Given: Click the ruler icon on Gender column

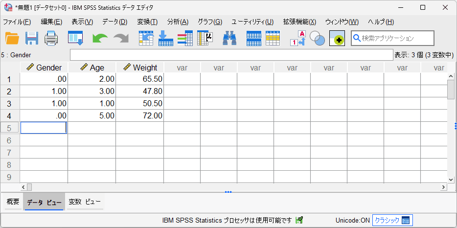Looking at the screenshot, I should (30, 68).
